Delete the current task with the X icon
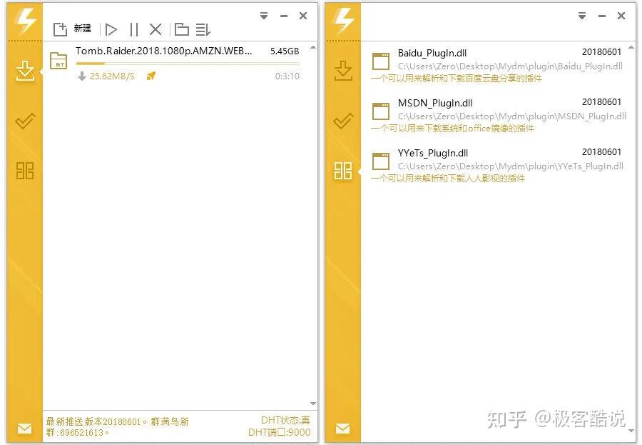The width and height of the screenshot is (642, 445). (156, 29)
